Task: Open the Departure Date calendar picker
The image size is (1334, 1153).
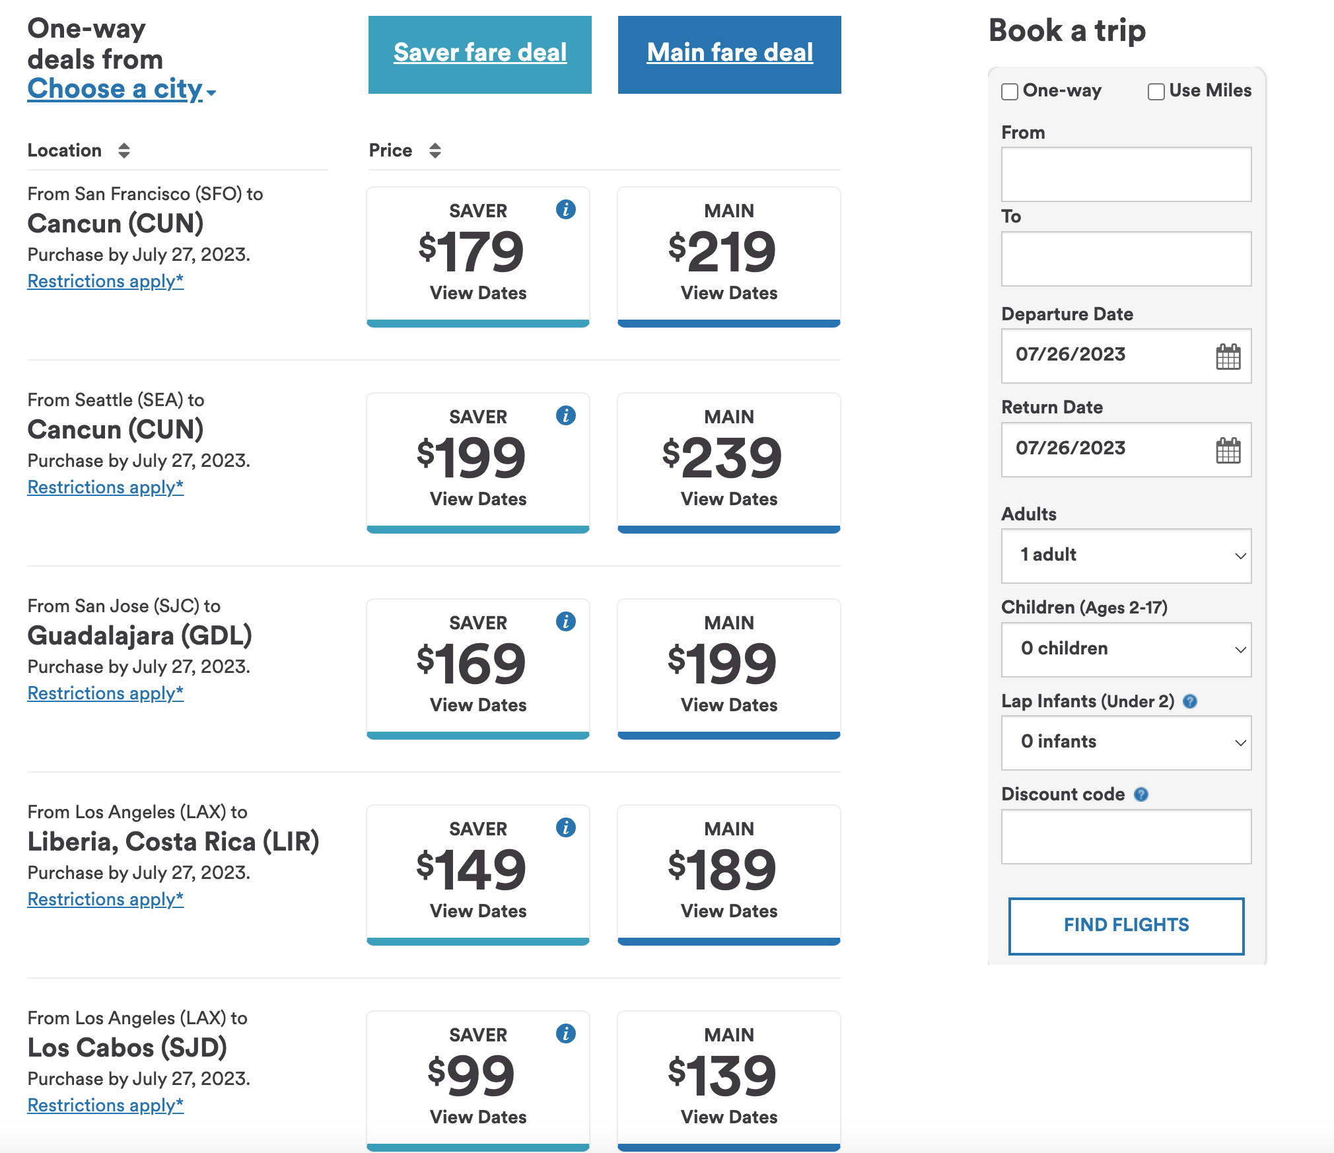Action: (1230, 356)
